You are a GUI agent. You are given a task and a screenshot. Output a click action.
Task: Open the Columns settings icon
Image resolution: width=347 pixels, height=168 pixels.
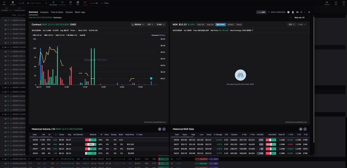point(327,2)
